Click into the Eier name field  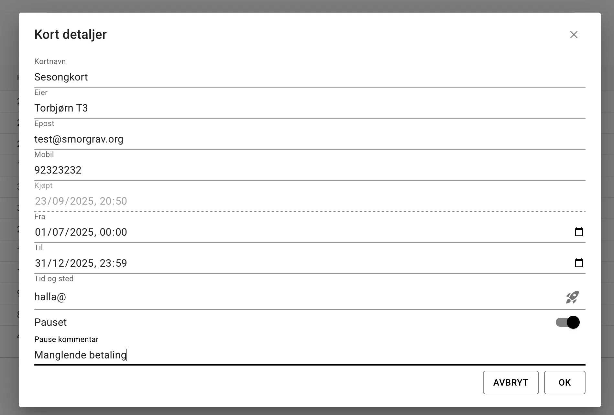pos(291,108)
